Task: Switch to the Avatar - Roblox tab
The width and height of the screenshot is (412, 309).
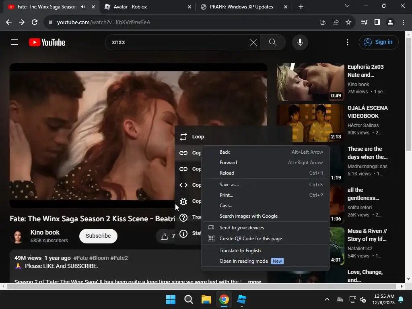Action: click(148, 7)
